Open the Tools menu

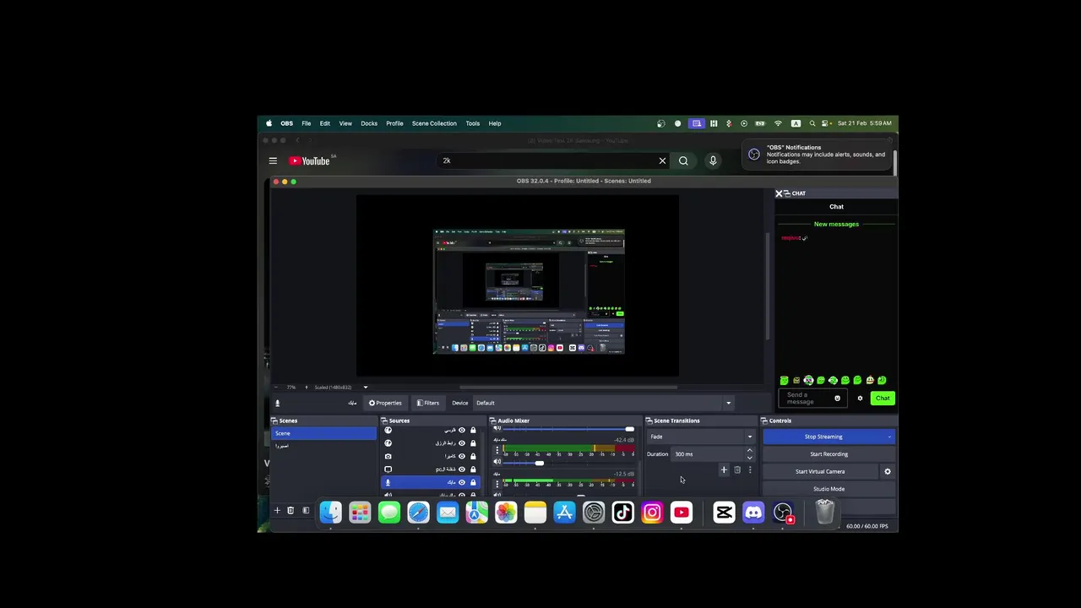(473, 123)
